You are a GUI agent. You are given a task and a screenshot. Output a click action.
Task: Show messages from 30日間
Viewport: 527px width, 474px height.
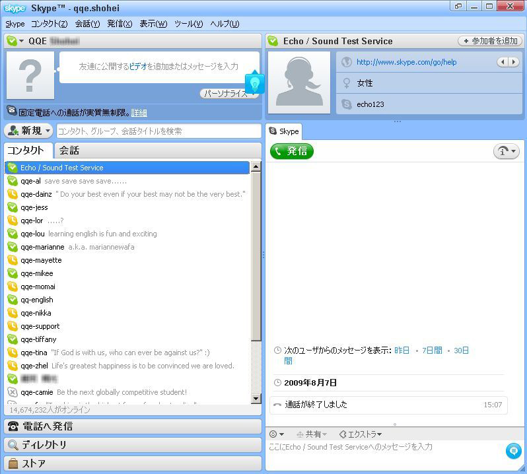461,351
